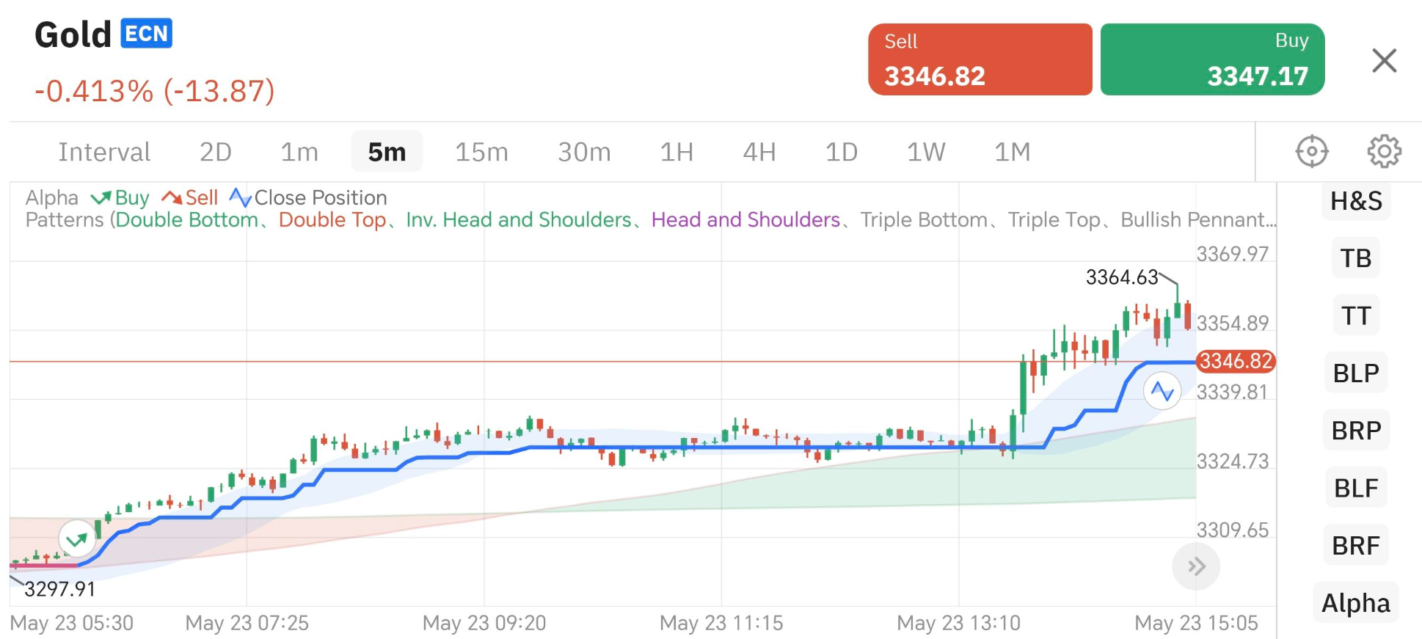This screenshot has height=639, width=1422.
Task: Click the blue close position marker
Action: pos(1162,391)
